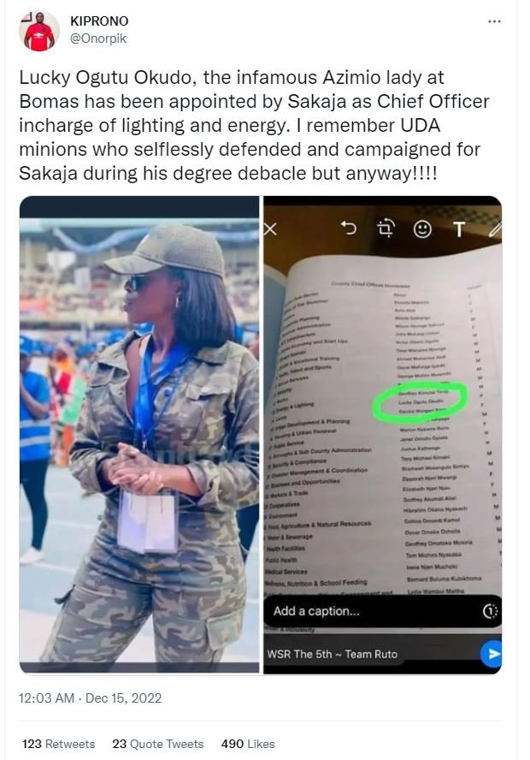Open the tweet's three-dot more options menu
The image size is (530, 760).
(494, 21)
